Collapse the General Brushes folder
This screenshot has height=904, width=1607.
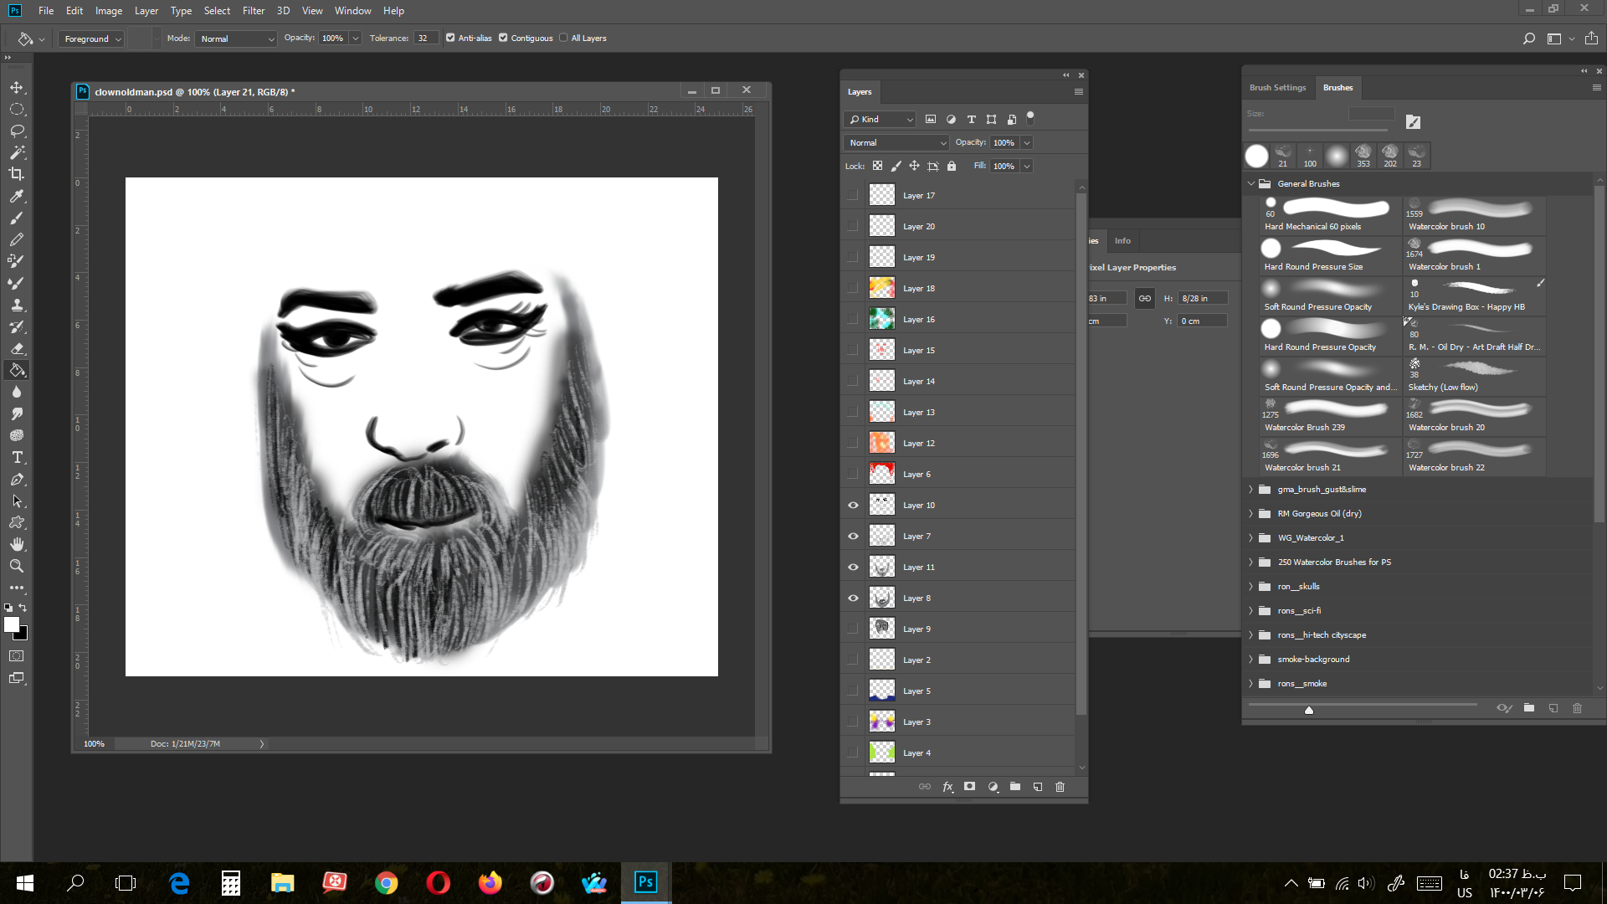tap(1251, 184)
